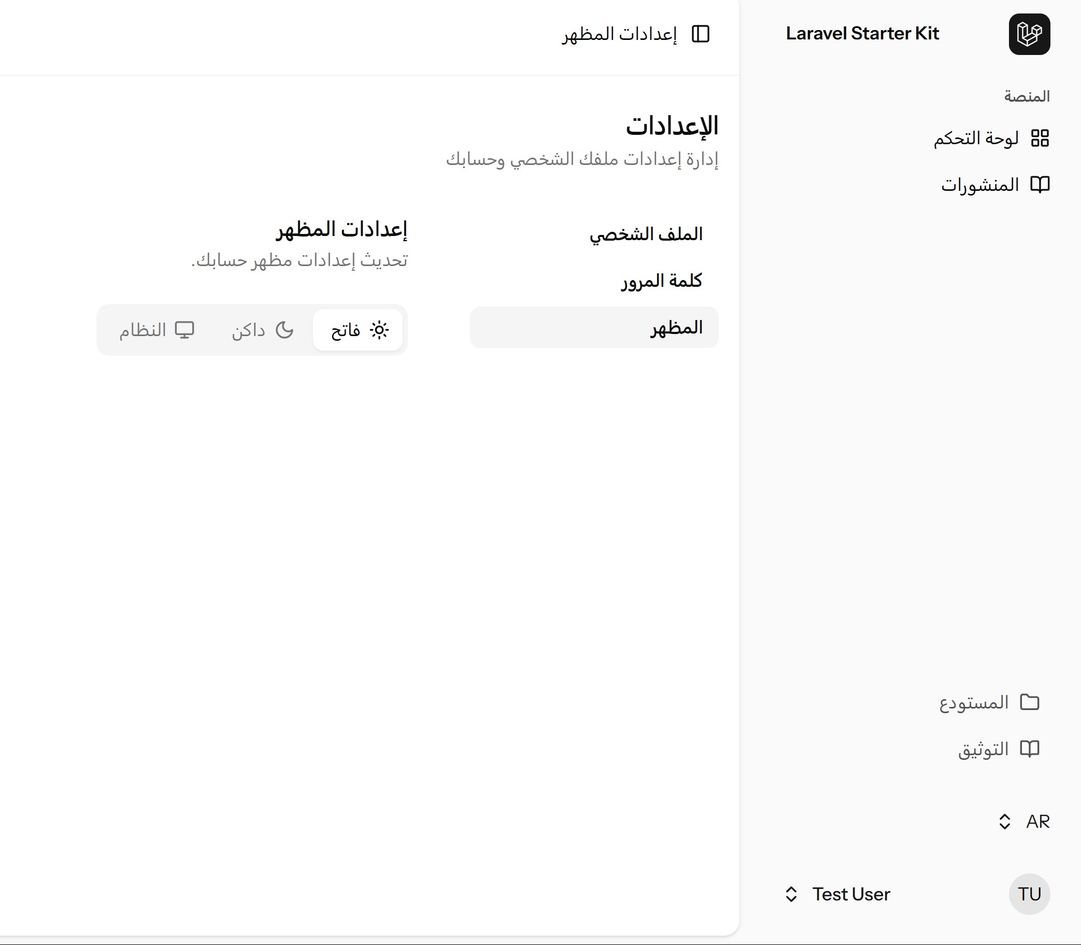Screen dimensions: 1081x945
Task: Click the المنصة group label
Action: [1026, 96]
